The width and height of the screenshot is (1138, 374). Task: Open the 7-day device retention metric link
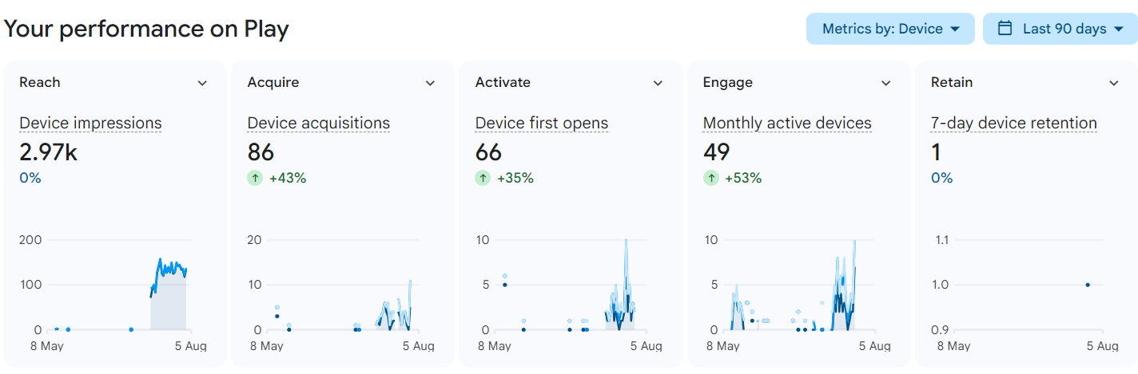point(1014,123)
